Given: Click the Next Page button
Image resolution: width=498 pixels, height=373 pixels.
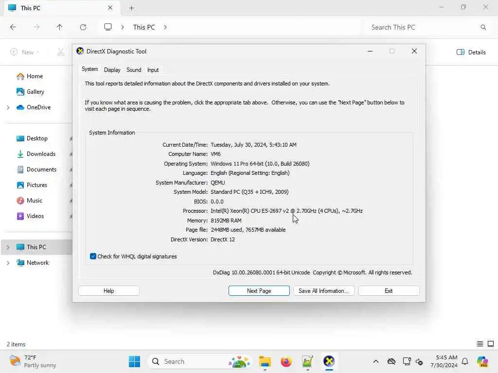Looking at the screenshot, I should coord(259,291).
